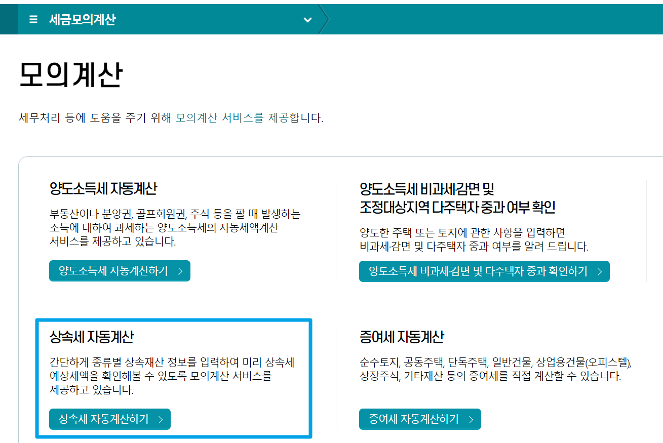Viewport: 663px width, 443px height.
Task: Click the 상장주식, 기타재산 등의 증여세를 description line
Action: [x=490, y=377]
